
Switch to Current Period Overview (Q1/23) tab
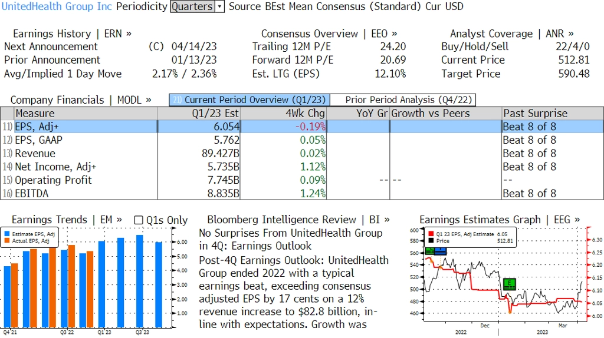(250, 100)
